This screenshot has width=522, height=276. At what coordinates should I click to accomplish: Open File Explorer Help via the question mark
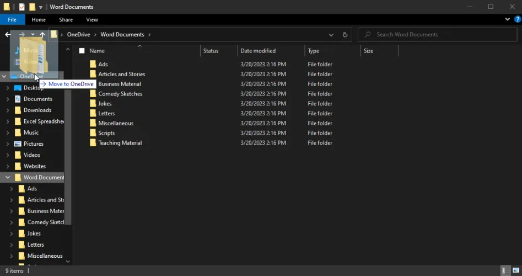516,20
